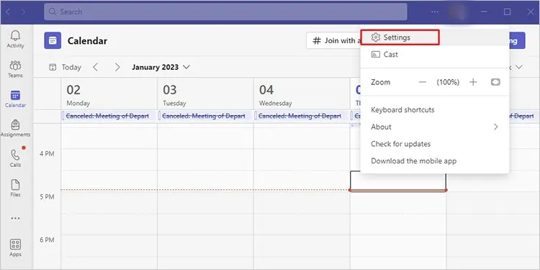Select Cast in the menu

[435, 55]
